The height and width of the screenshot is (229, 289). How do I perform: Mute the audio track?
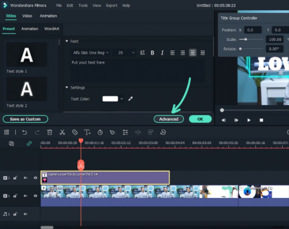[25, 214]
